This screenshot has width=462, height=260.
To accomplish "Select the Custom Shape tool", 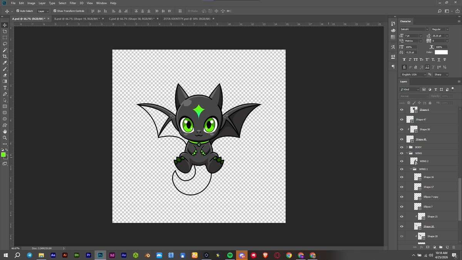I will pos(5,125).
